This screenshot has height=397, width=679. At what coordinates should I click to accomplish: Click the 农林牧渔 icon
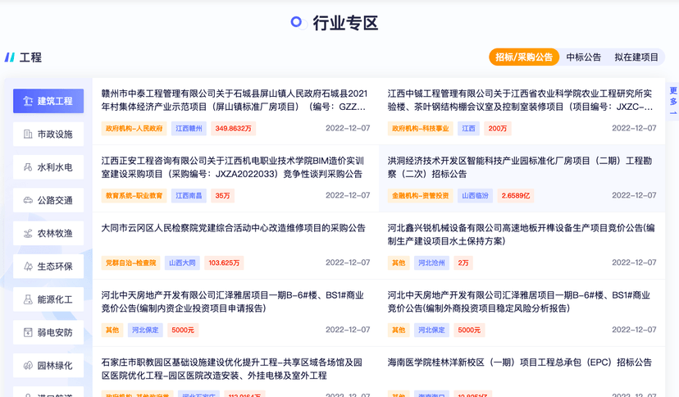click(28, 233)
